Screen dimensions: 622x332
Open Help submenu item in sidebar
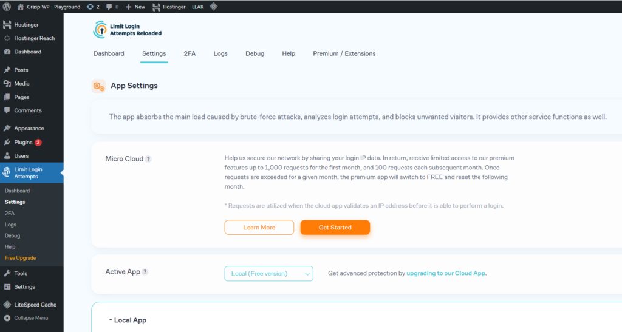10,246
